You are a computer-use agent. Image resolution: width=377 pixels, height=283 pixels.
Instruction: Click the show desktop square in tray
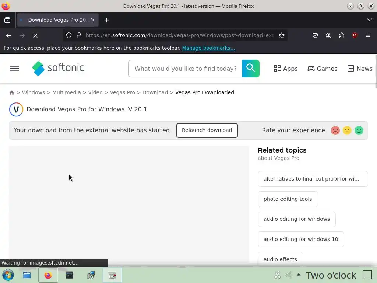[x=367, y=275]
